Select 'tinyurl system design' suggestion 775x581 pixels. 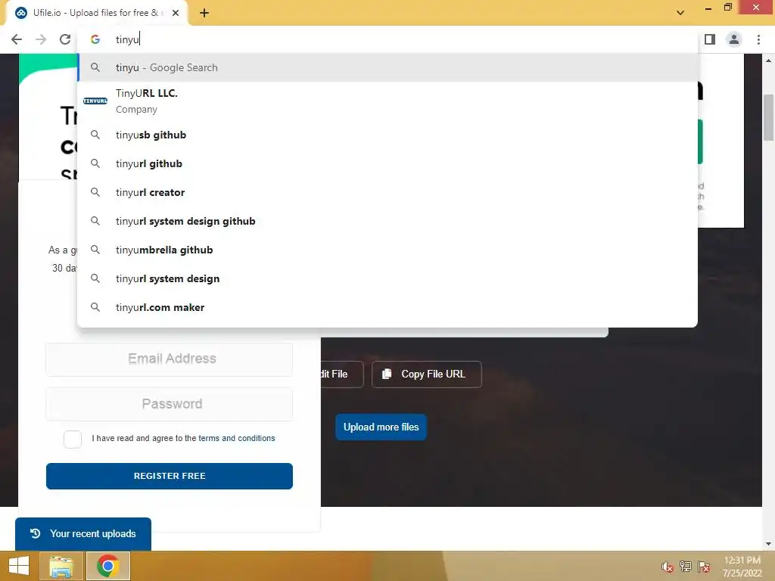click(387, 278)
